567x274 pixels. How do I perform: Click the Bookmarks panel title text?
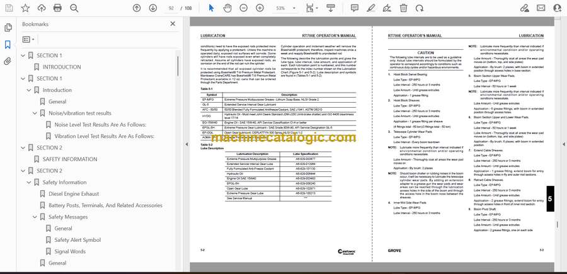point(35,24)
